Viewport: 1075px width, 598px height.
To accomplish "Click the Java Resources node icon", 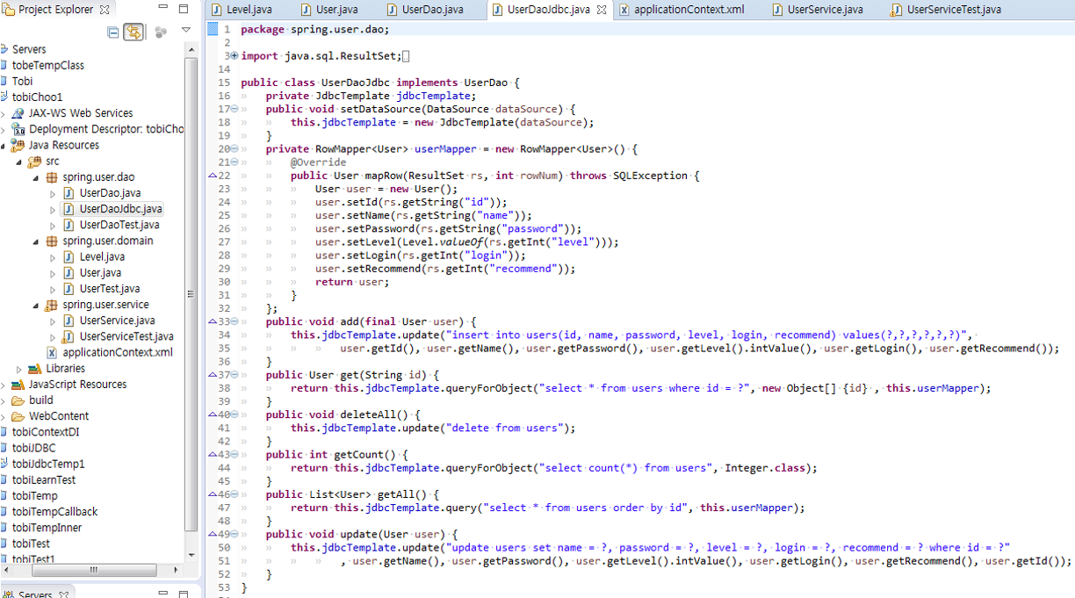I will tap(18, 145).
